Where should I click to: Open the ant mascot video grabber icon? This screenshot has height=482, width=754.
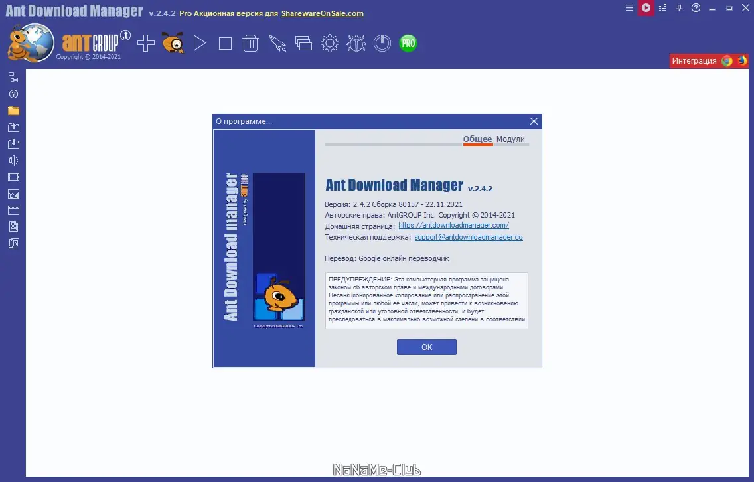pyautogui.click(x=173, y=42)
